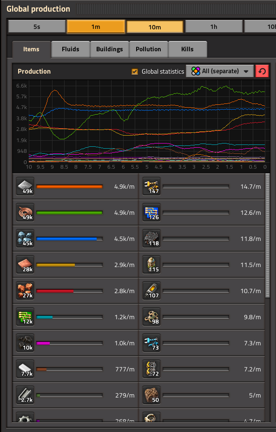
Task: Select the 1h time range
Action: (x=214, y=27)
